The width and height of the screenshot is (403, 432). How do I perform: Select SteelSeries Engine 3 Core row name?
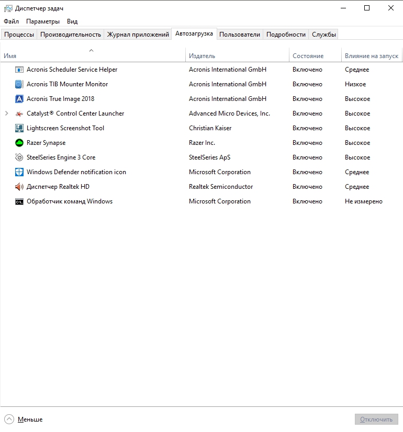coord(61,157)
